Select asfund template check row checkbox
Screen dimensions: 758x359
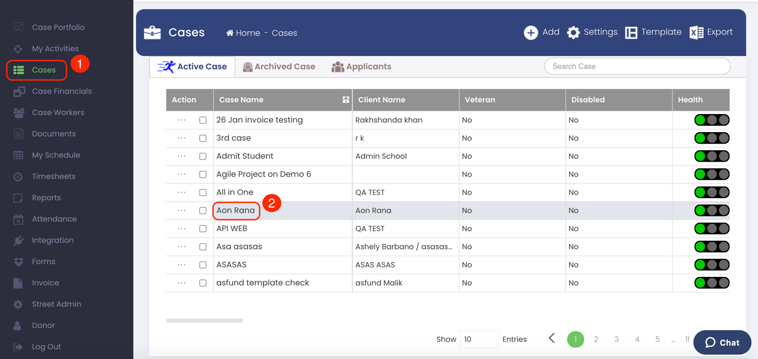203,283
